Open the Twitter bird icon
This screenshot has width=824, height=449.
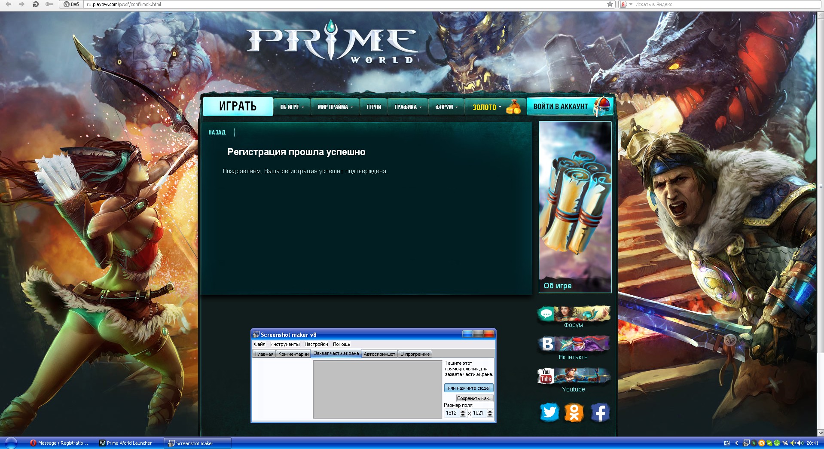549,412
